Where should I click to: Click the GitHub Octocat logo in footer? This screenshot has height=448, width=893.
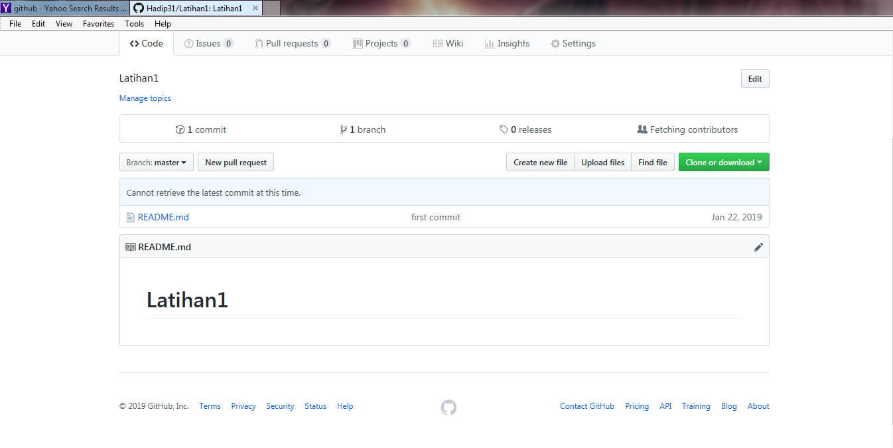448,407
